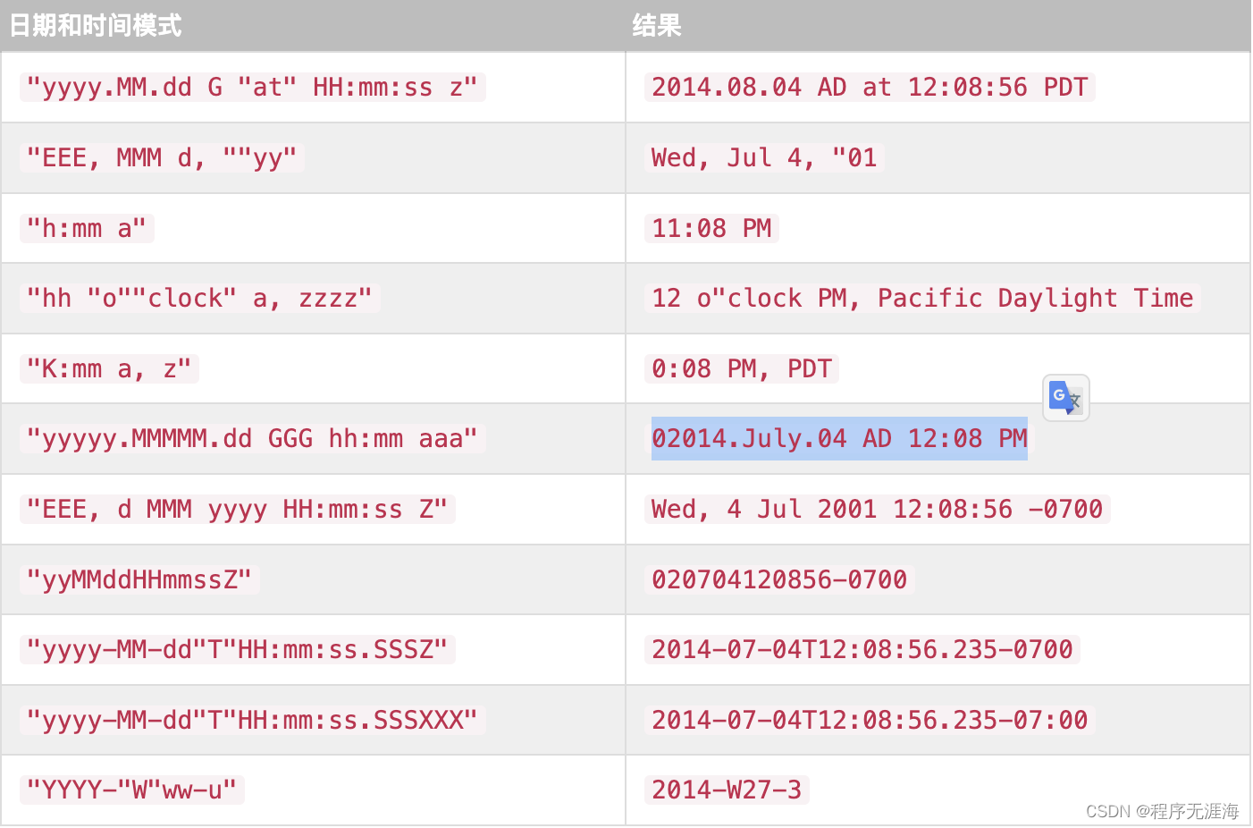This screenshot has height=828, width=1253.
Task: Click pattern "EEE, MMM d, ""yy"
Action: click(162, 157)
